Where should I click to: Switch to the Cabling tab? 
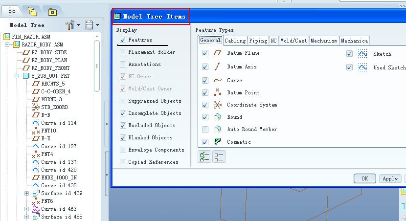click(235, 41)
